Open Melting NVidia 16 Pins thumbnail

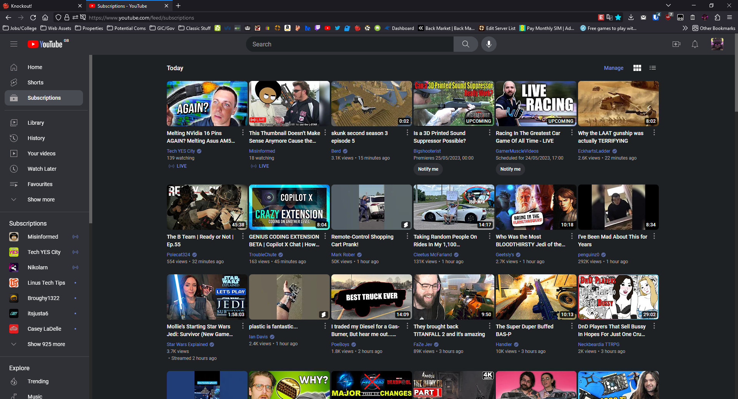tap(207, 104)
